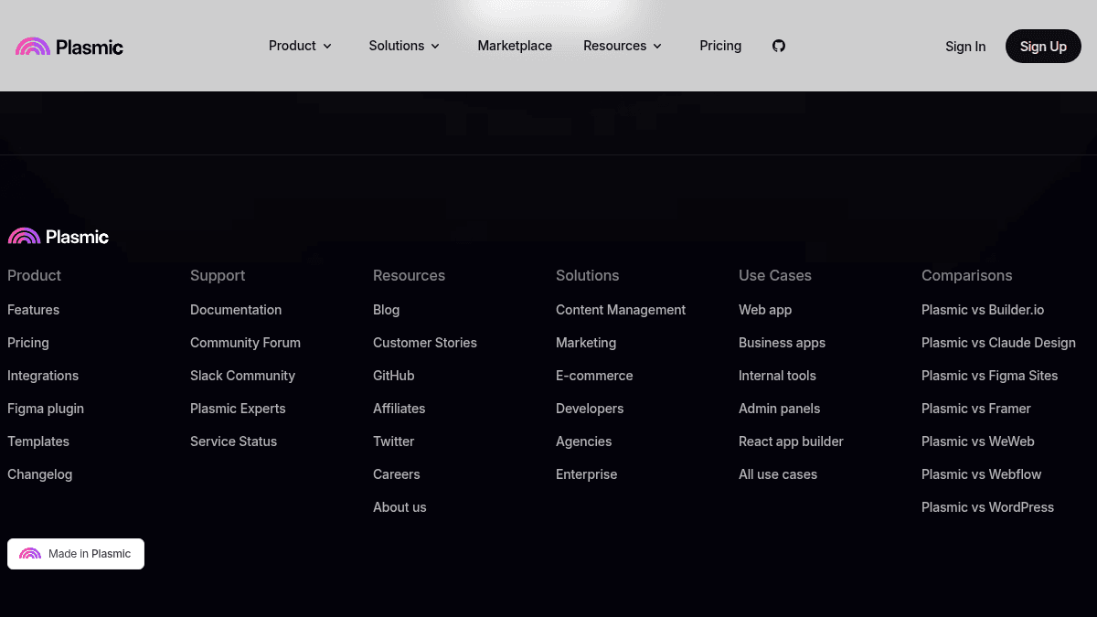Expand the Product dropdown menu

(x=300, y=46)
